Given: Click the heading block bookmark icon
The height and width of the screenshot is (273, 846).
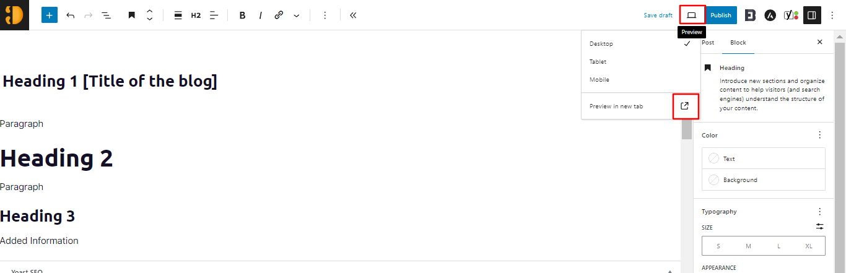Looking at the screenshot, I should point(131,15).
